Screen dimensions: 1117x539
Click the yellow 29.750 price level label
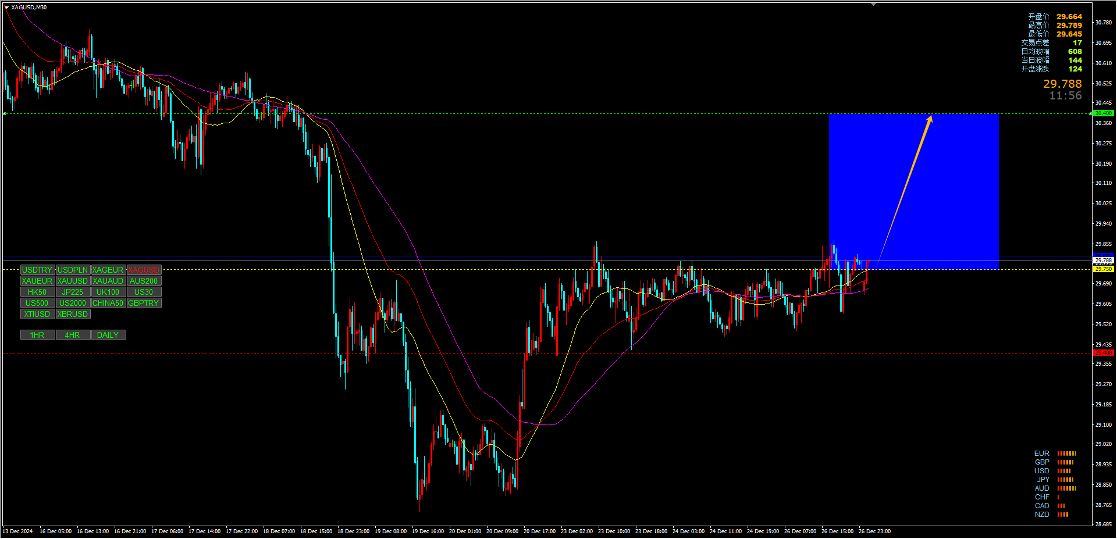(x=1104, y=269)
